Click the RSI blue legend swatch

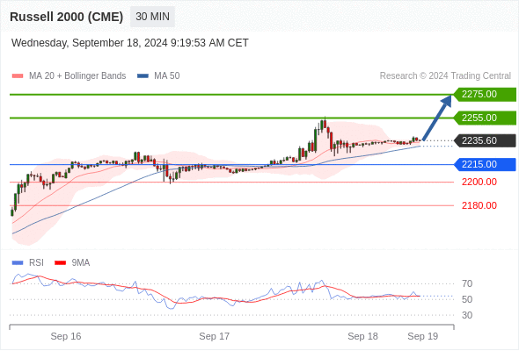point(18,263)
